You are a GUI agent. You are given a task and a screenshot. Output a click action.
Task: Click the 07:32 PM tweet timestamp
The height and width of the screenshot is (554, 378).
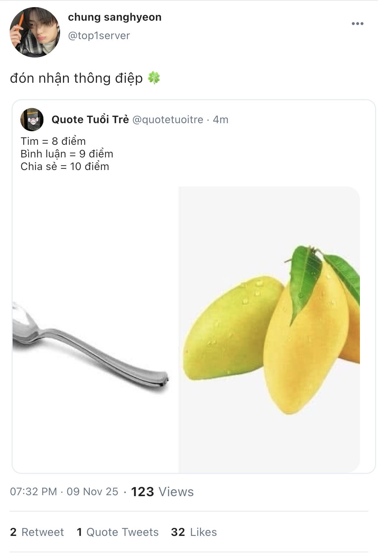[33, 492]
